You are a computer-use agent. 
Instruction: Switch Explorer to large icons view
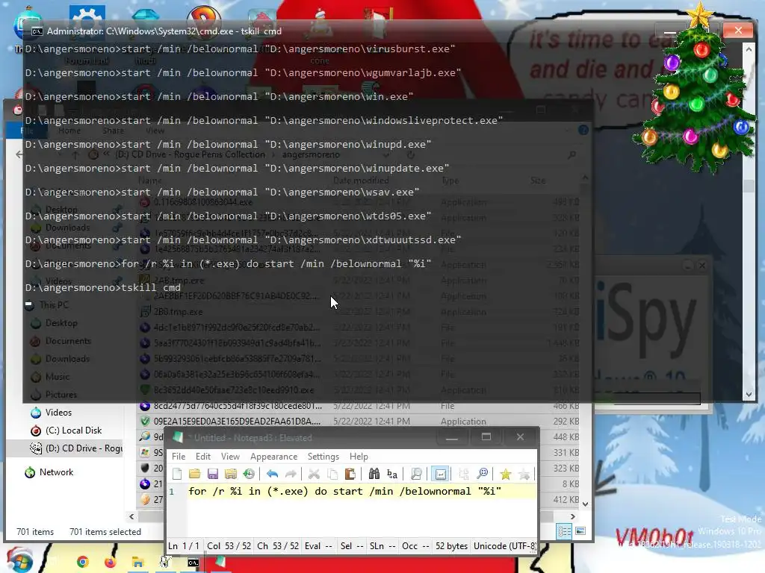pyautogui.click(x=580, y=531)
